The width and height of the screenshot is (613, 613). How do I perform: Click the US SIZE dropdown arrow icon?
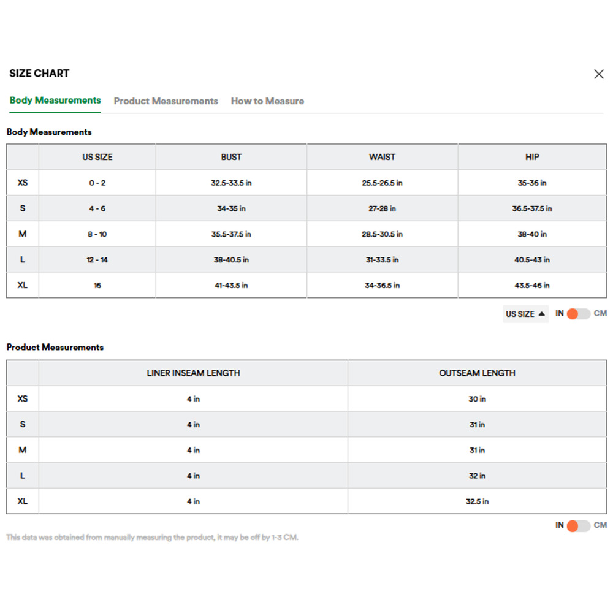pyautogui.click(x=541, y=313)
